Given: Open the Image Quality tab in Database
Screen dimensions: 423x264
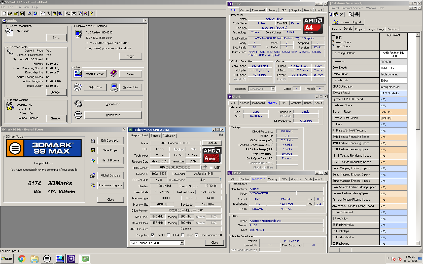Looking at the screenshot, I should (376, 29).
